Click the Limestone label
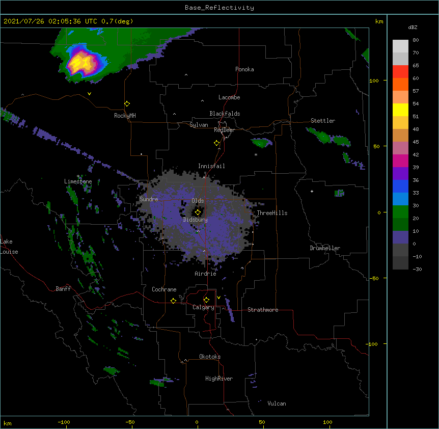Image resolution: width=439 pixels, height=429 pixels. [x=78, y=181]
